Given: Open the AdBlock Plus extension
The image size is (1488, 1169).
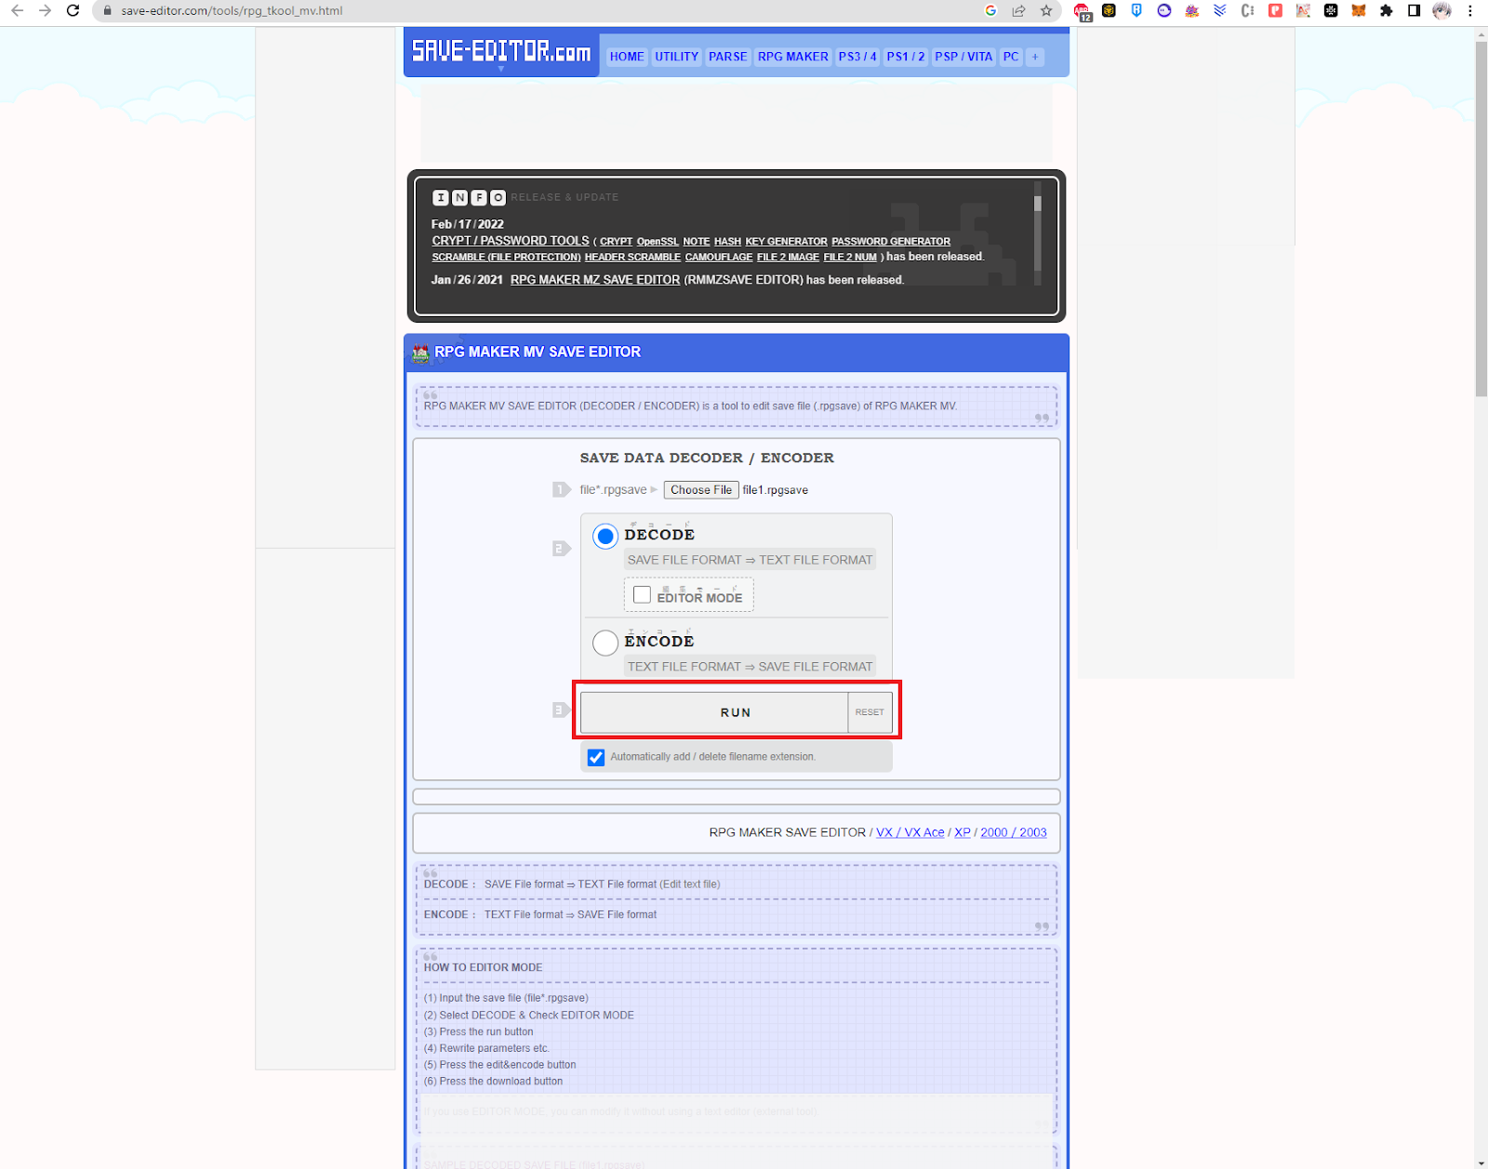Looking at the screenshot, I should [x=1083, y=11].
